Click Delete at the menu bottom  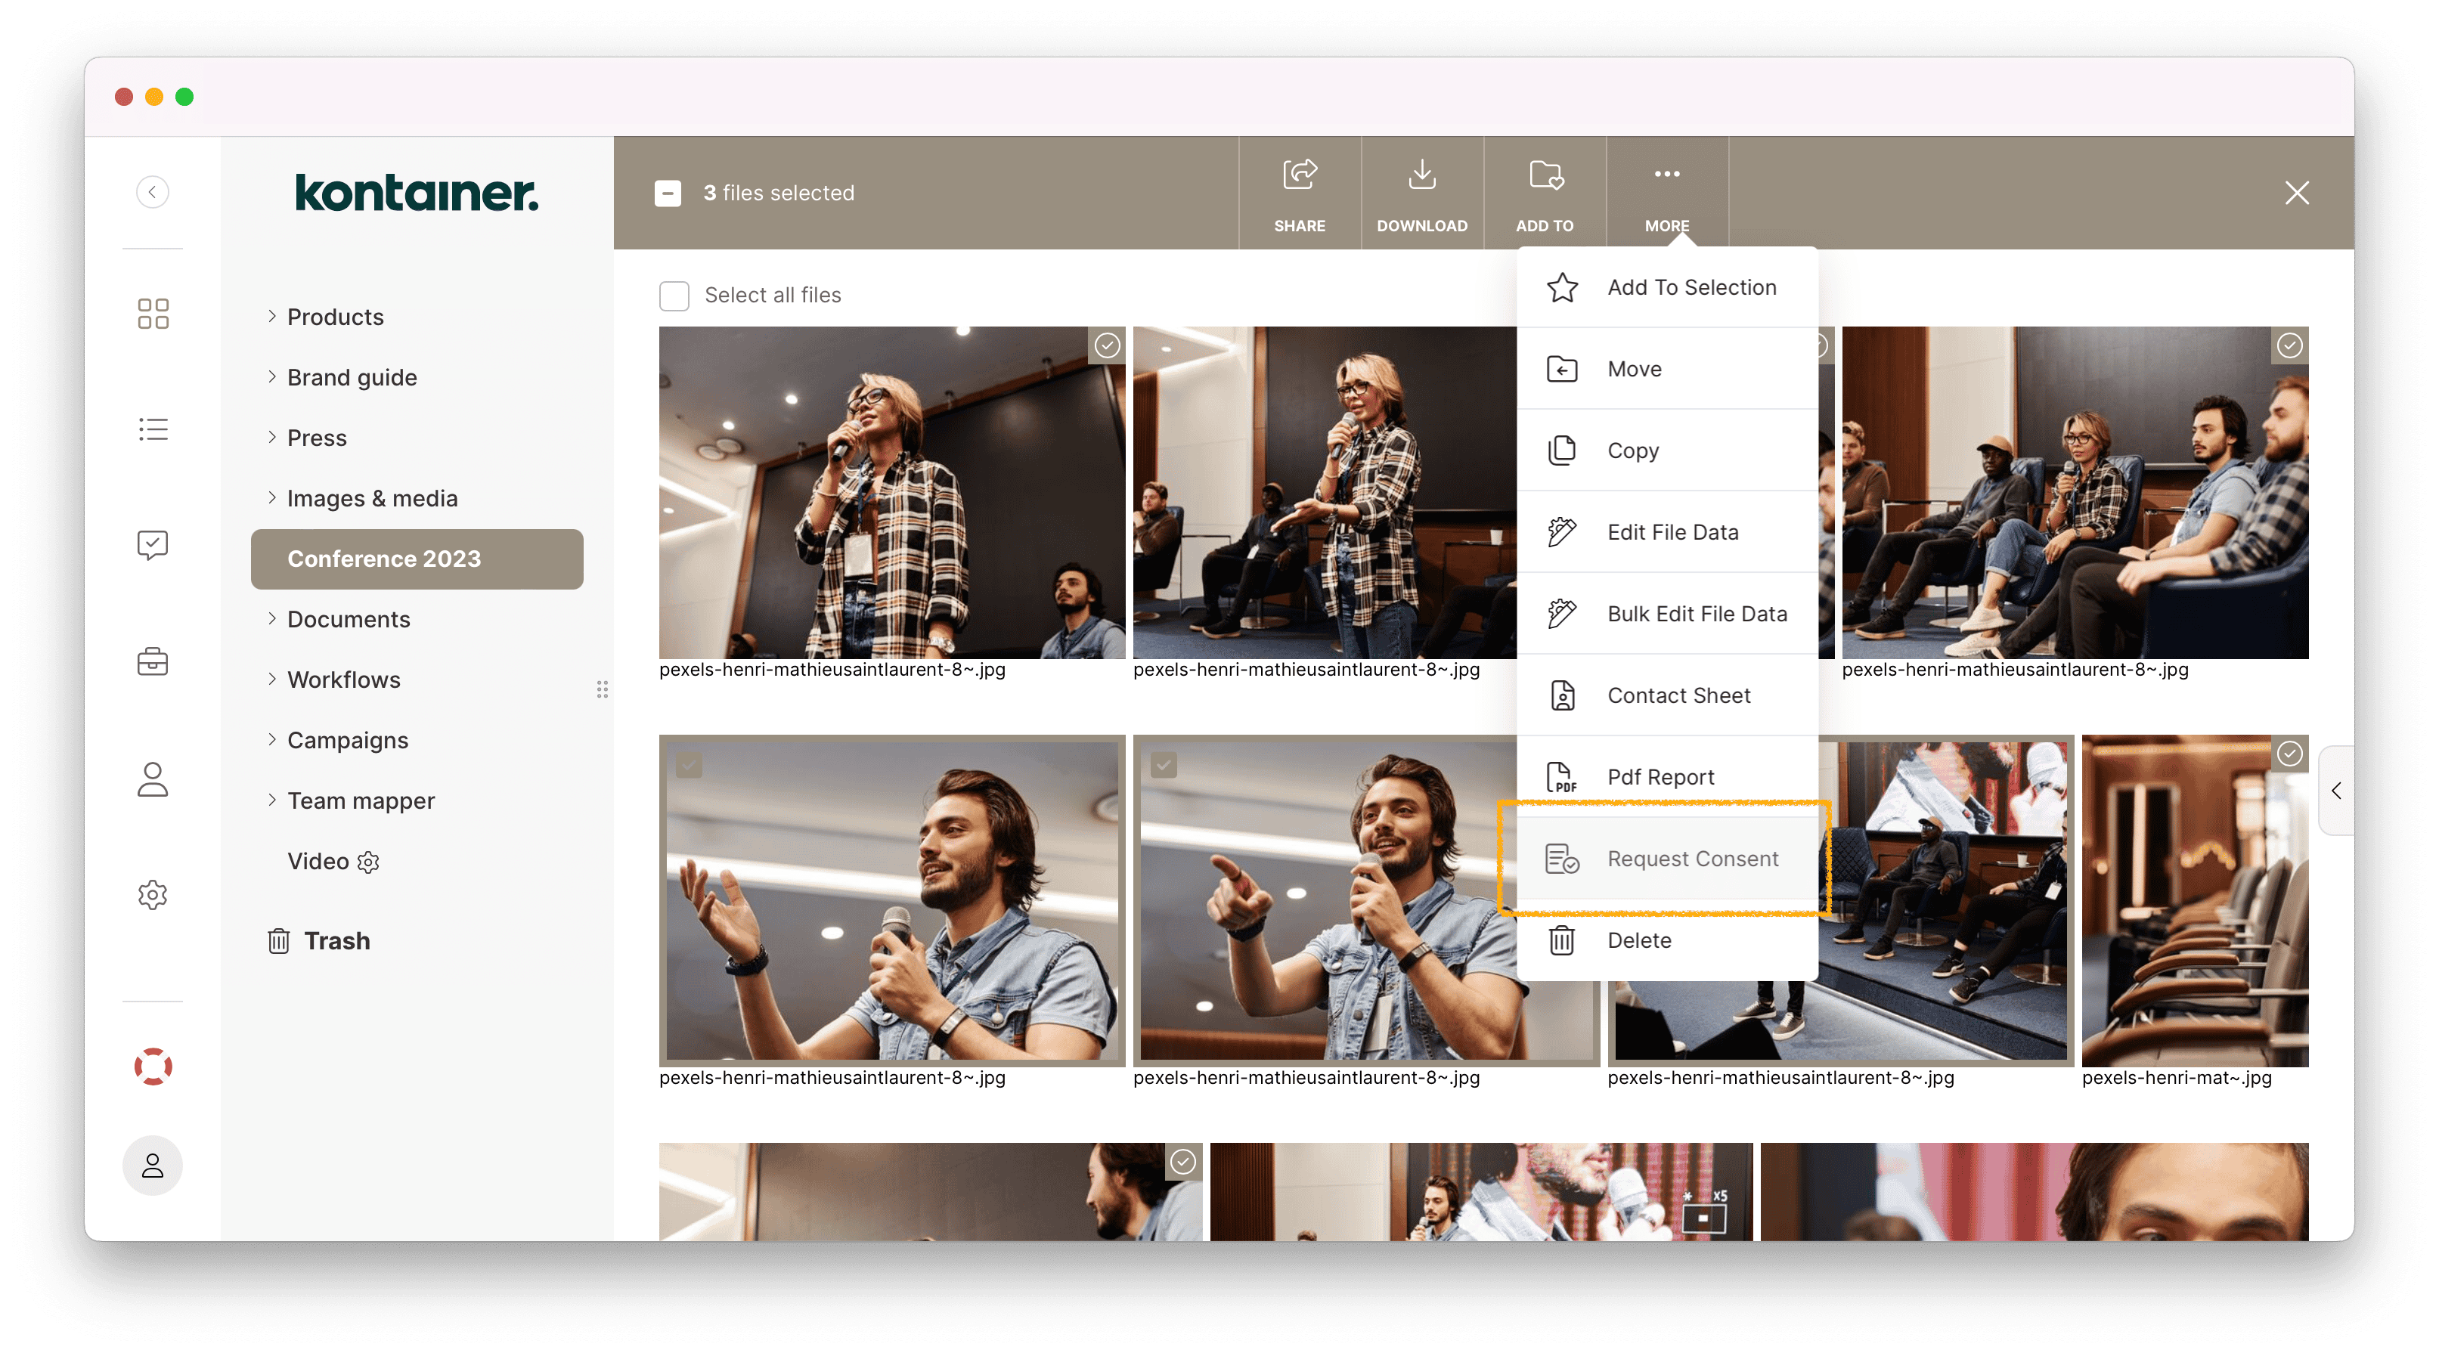1641,940
